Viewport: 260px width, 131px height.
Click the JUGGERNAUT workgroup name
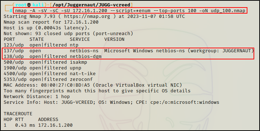coord(237,51)
